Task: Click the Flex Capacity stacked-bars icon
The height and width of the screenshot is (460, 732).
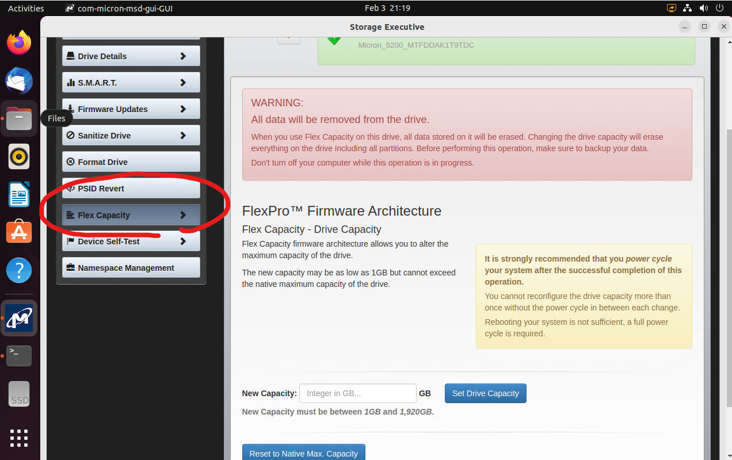Action: (71, 215)
